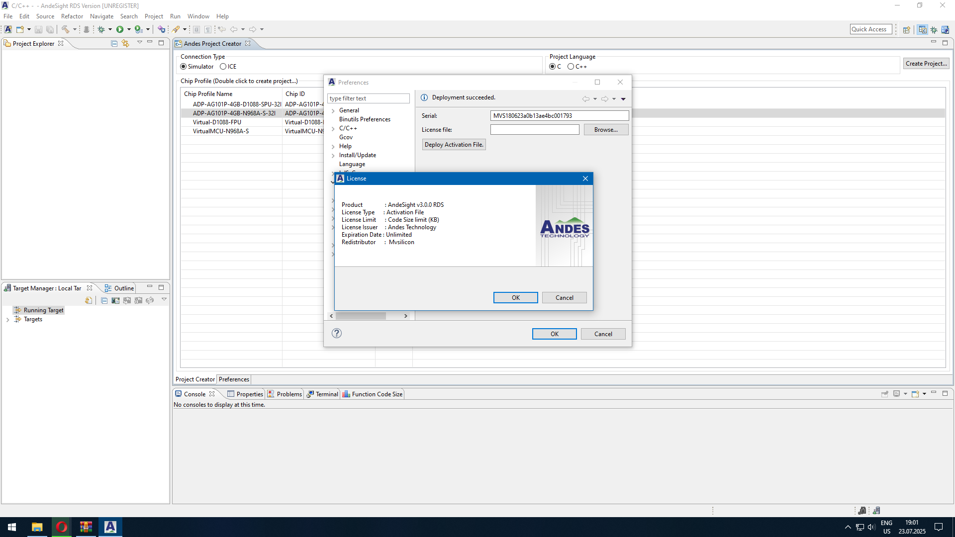Switch to the Terminal tab
The image size is (955, 537).
tap(322, 394)
